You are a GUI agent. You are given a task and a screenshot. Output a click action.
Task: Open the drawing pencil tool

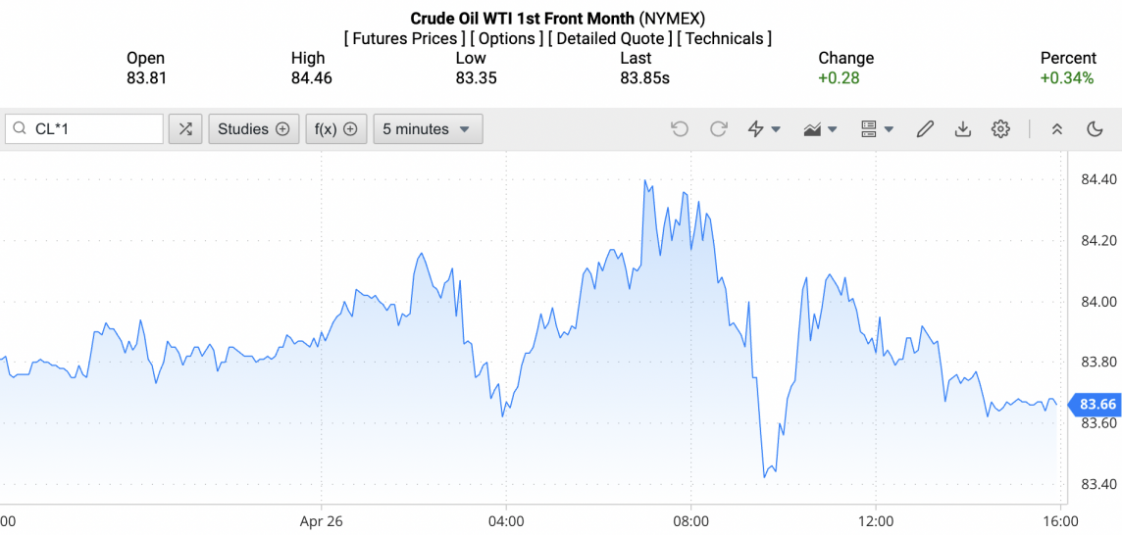coord(925,129)
